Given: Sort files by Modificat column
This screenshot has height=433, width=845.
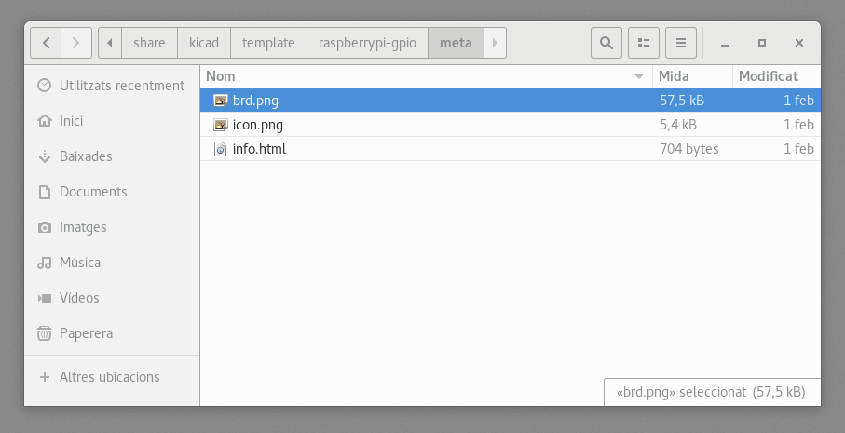Looking at the screenshot, I should point(777,76).
